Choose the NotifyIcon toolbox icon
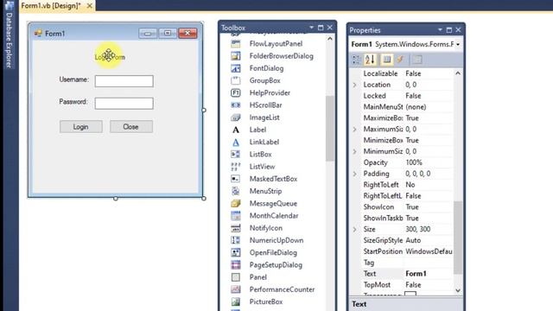This screenshot has height=311, width=553. point(236,228)
